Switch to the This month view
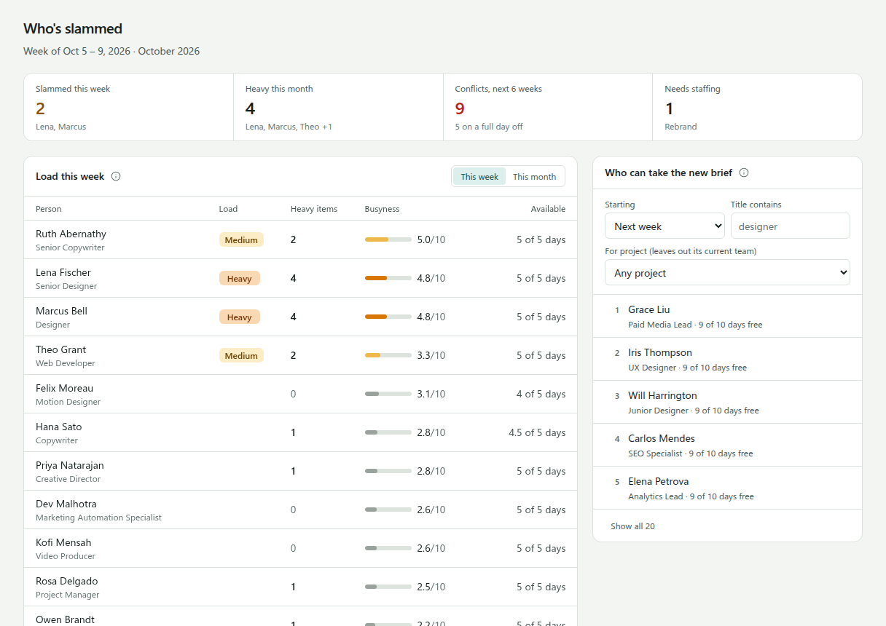The width and height of the screenshot is (886, 626). pos(534,176)
